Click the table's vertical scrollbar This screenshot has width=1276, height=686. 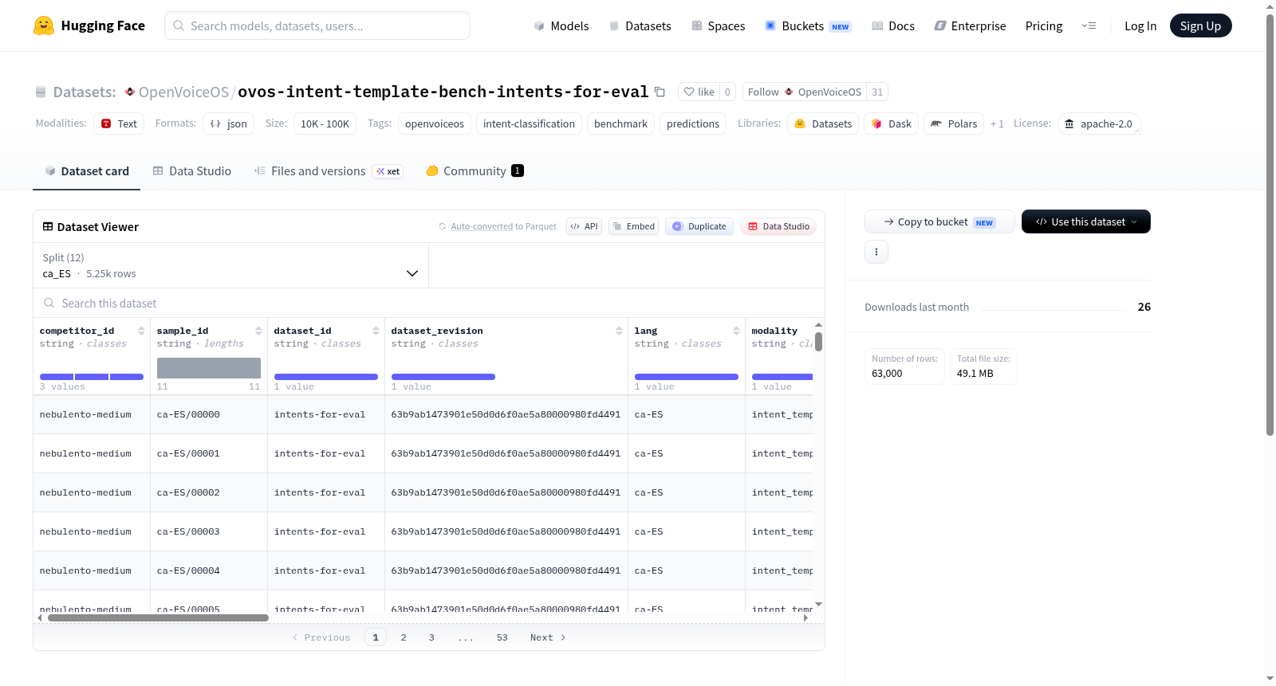click(818, 342)
